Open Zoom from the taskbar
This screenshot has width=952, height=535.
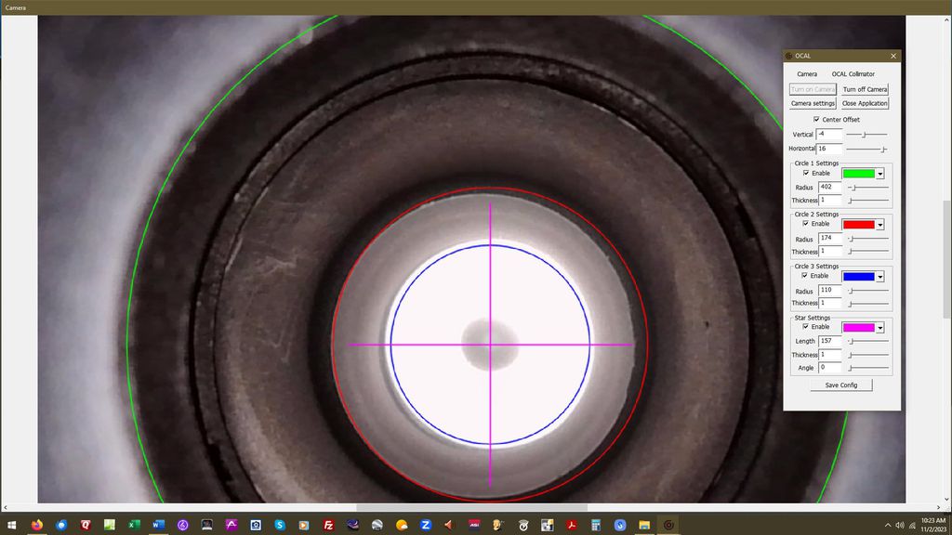pyautogui.click(x=426, y=525)
